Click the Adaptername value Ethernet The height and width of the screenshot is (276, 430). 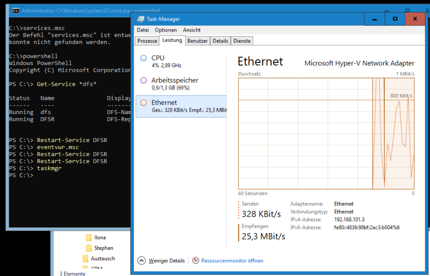(344, 204)
